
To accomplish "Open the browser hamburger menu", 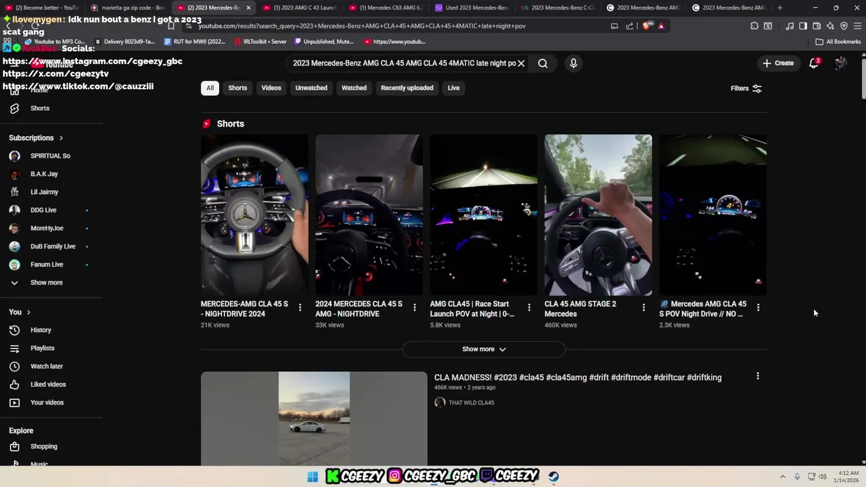I will coord(858,26).
